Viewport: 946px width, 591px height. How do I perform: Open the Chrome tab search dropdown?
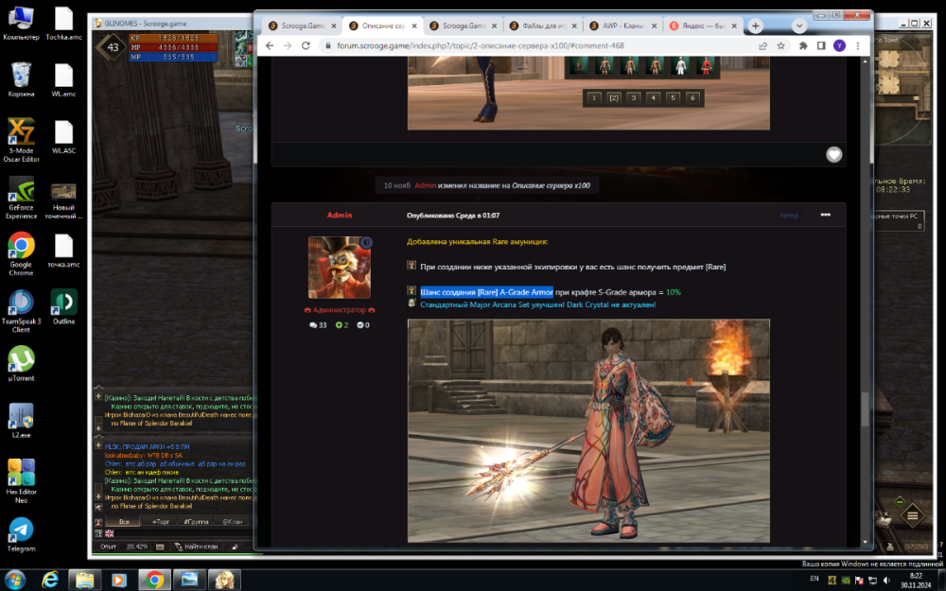[x=800, y=26]
